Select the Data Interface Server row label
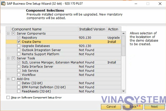Image resolution: width=166 pixels, height=111 pixels. pyautogui.click(x=37, y=67)
